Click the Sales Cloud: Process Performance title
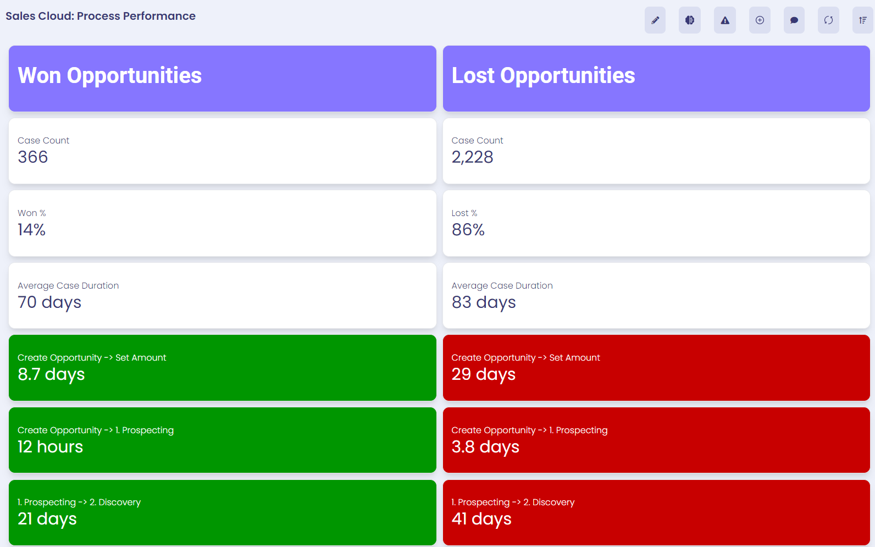 click(x=101, y=16)
